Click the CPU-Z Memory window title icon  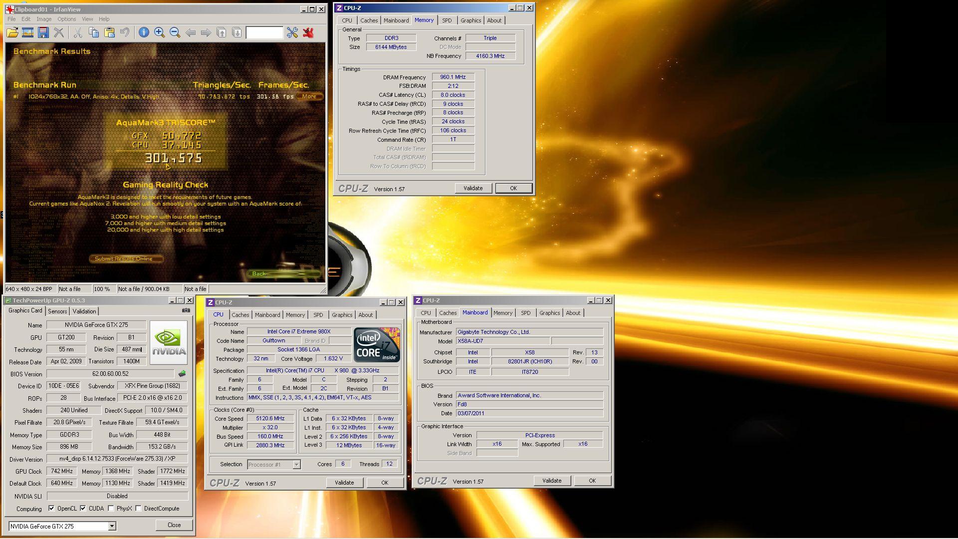click(339, 8)
